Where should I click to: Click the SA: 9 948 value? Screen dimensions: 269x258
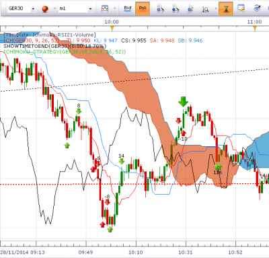click(162, 40)
